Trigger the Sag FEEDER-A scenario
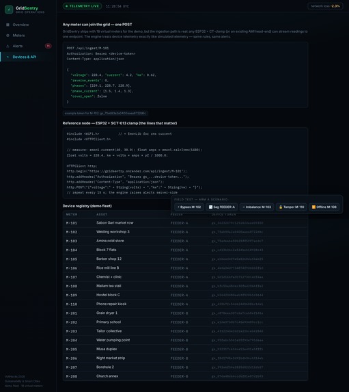349x392 pixels. pos(222,207)
